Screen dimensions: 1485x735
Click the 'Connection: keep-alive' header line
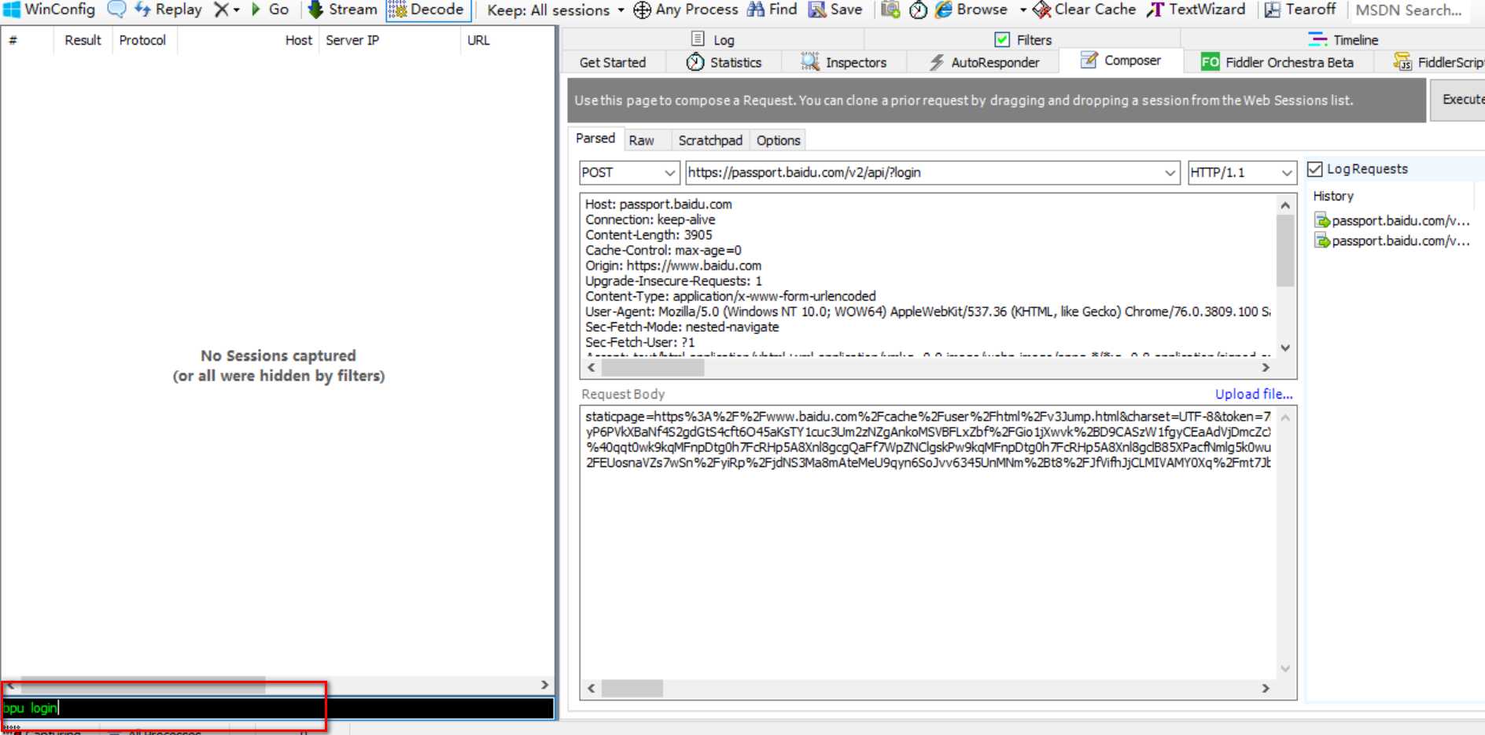[650, 219]
